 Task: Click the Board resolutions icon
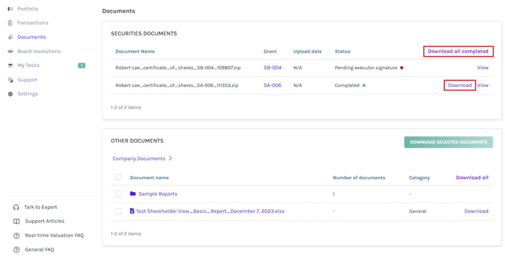pos(10,51)
